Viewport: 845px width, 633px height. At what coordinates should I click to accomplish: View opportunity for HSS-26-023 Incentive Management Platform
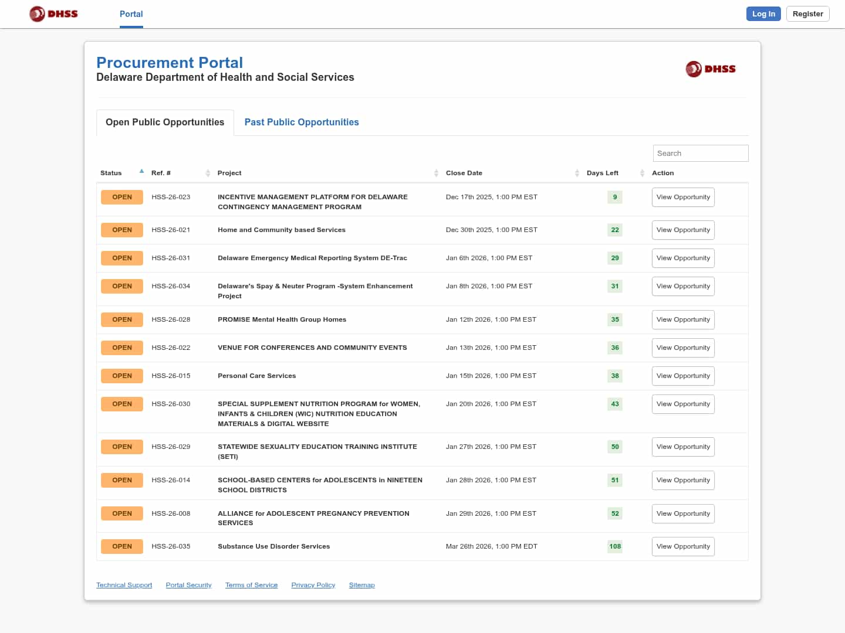pos(683,197)
